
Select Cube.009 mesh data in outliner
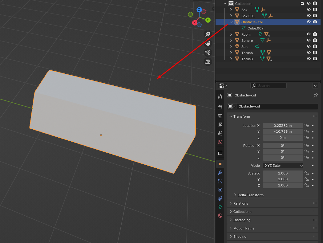[255, 28]
